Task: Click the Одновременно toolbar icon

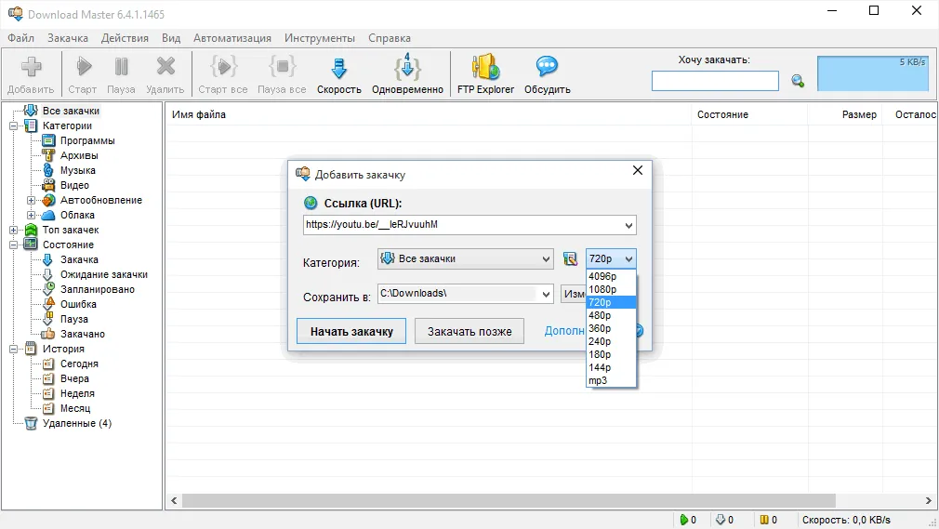Action: click(x=407, y=74)
